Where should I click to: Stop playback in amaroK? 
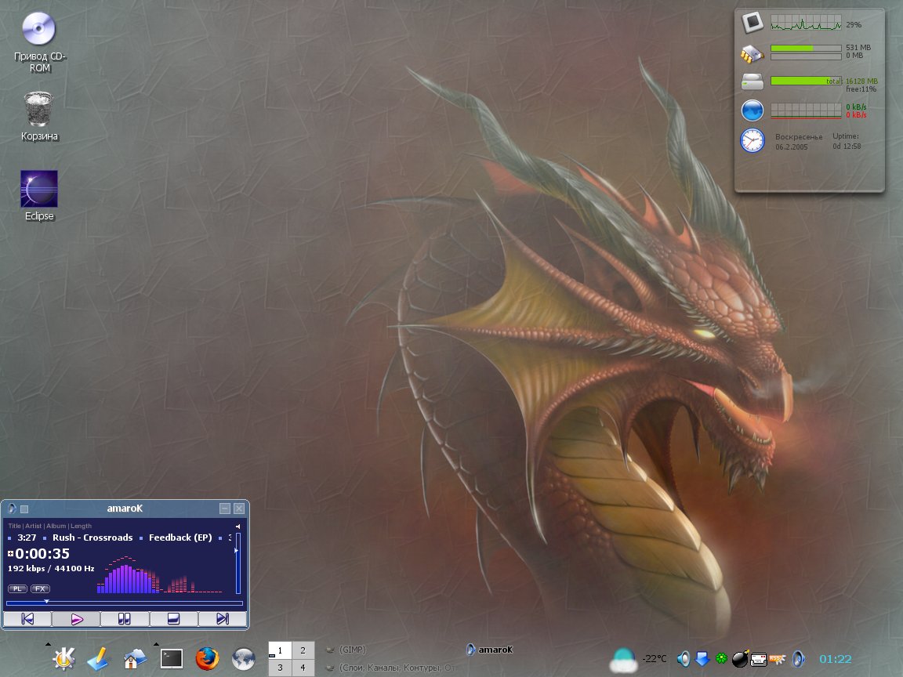point(173,619)
